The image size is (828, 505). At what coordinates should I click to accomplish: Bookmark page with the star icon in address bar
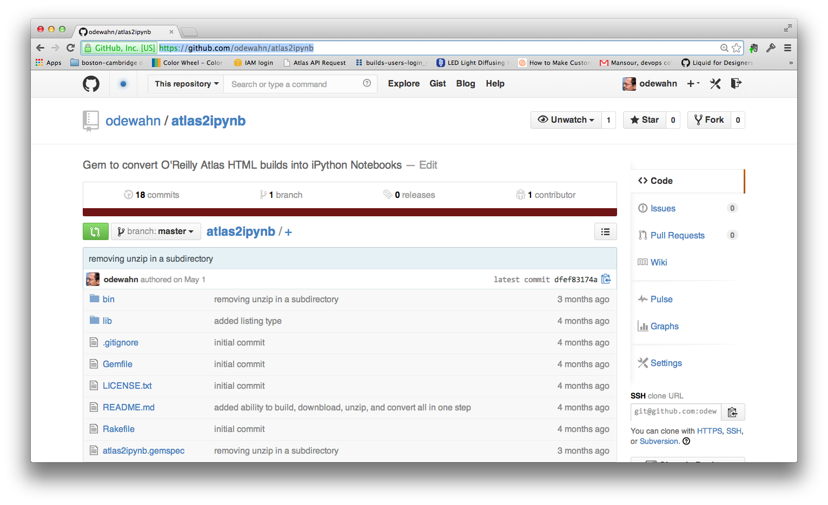tap(736, 48)
